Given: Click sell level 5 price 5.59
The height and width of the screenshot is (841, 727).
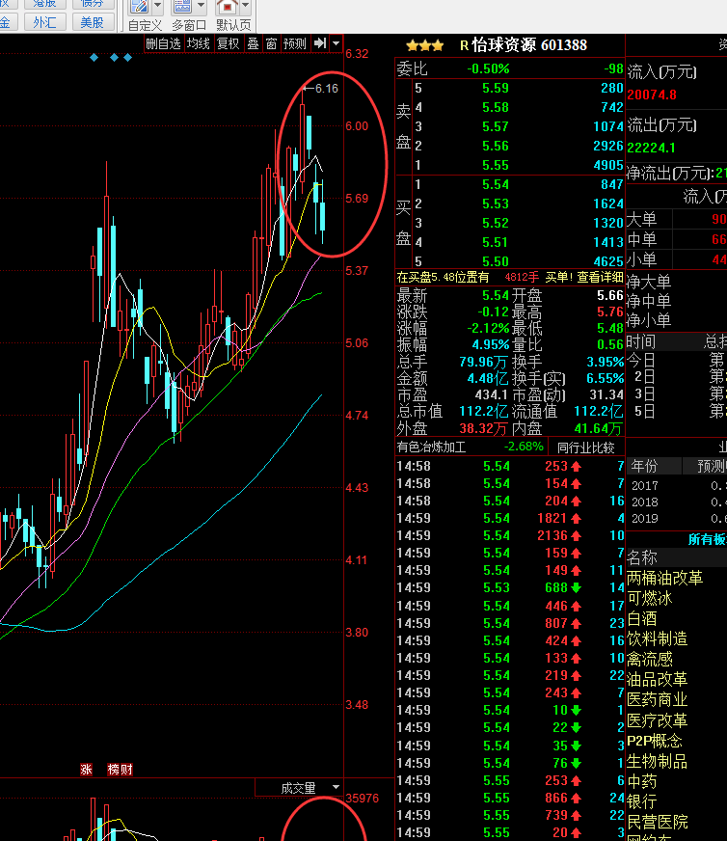Looking at the screenshot, I should tap(496, 88).
